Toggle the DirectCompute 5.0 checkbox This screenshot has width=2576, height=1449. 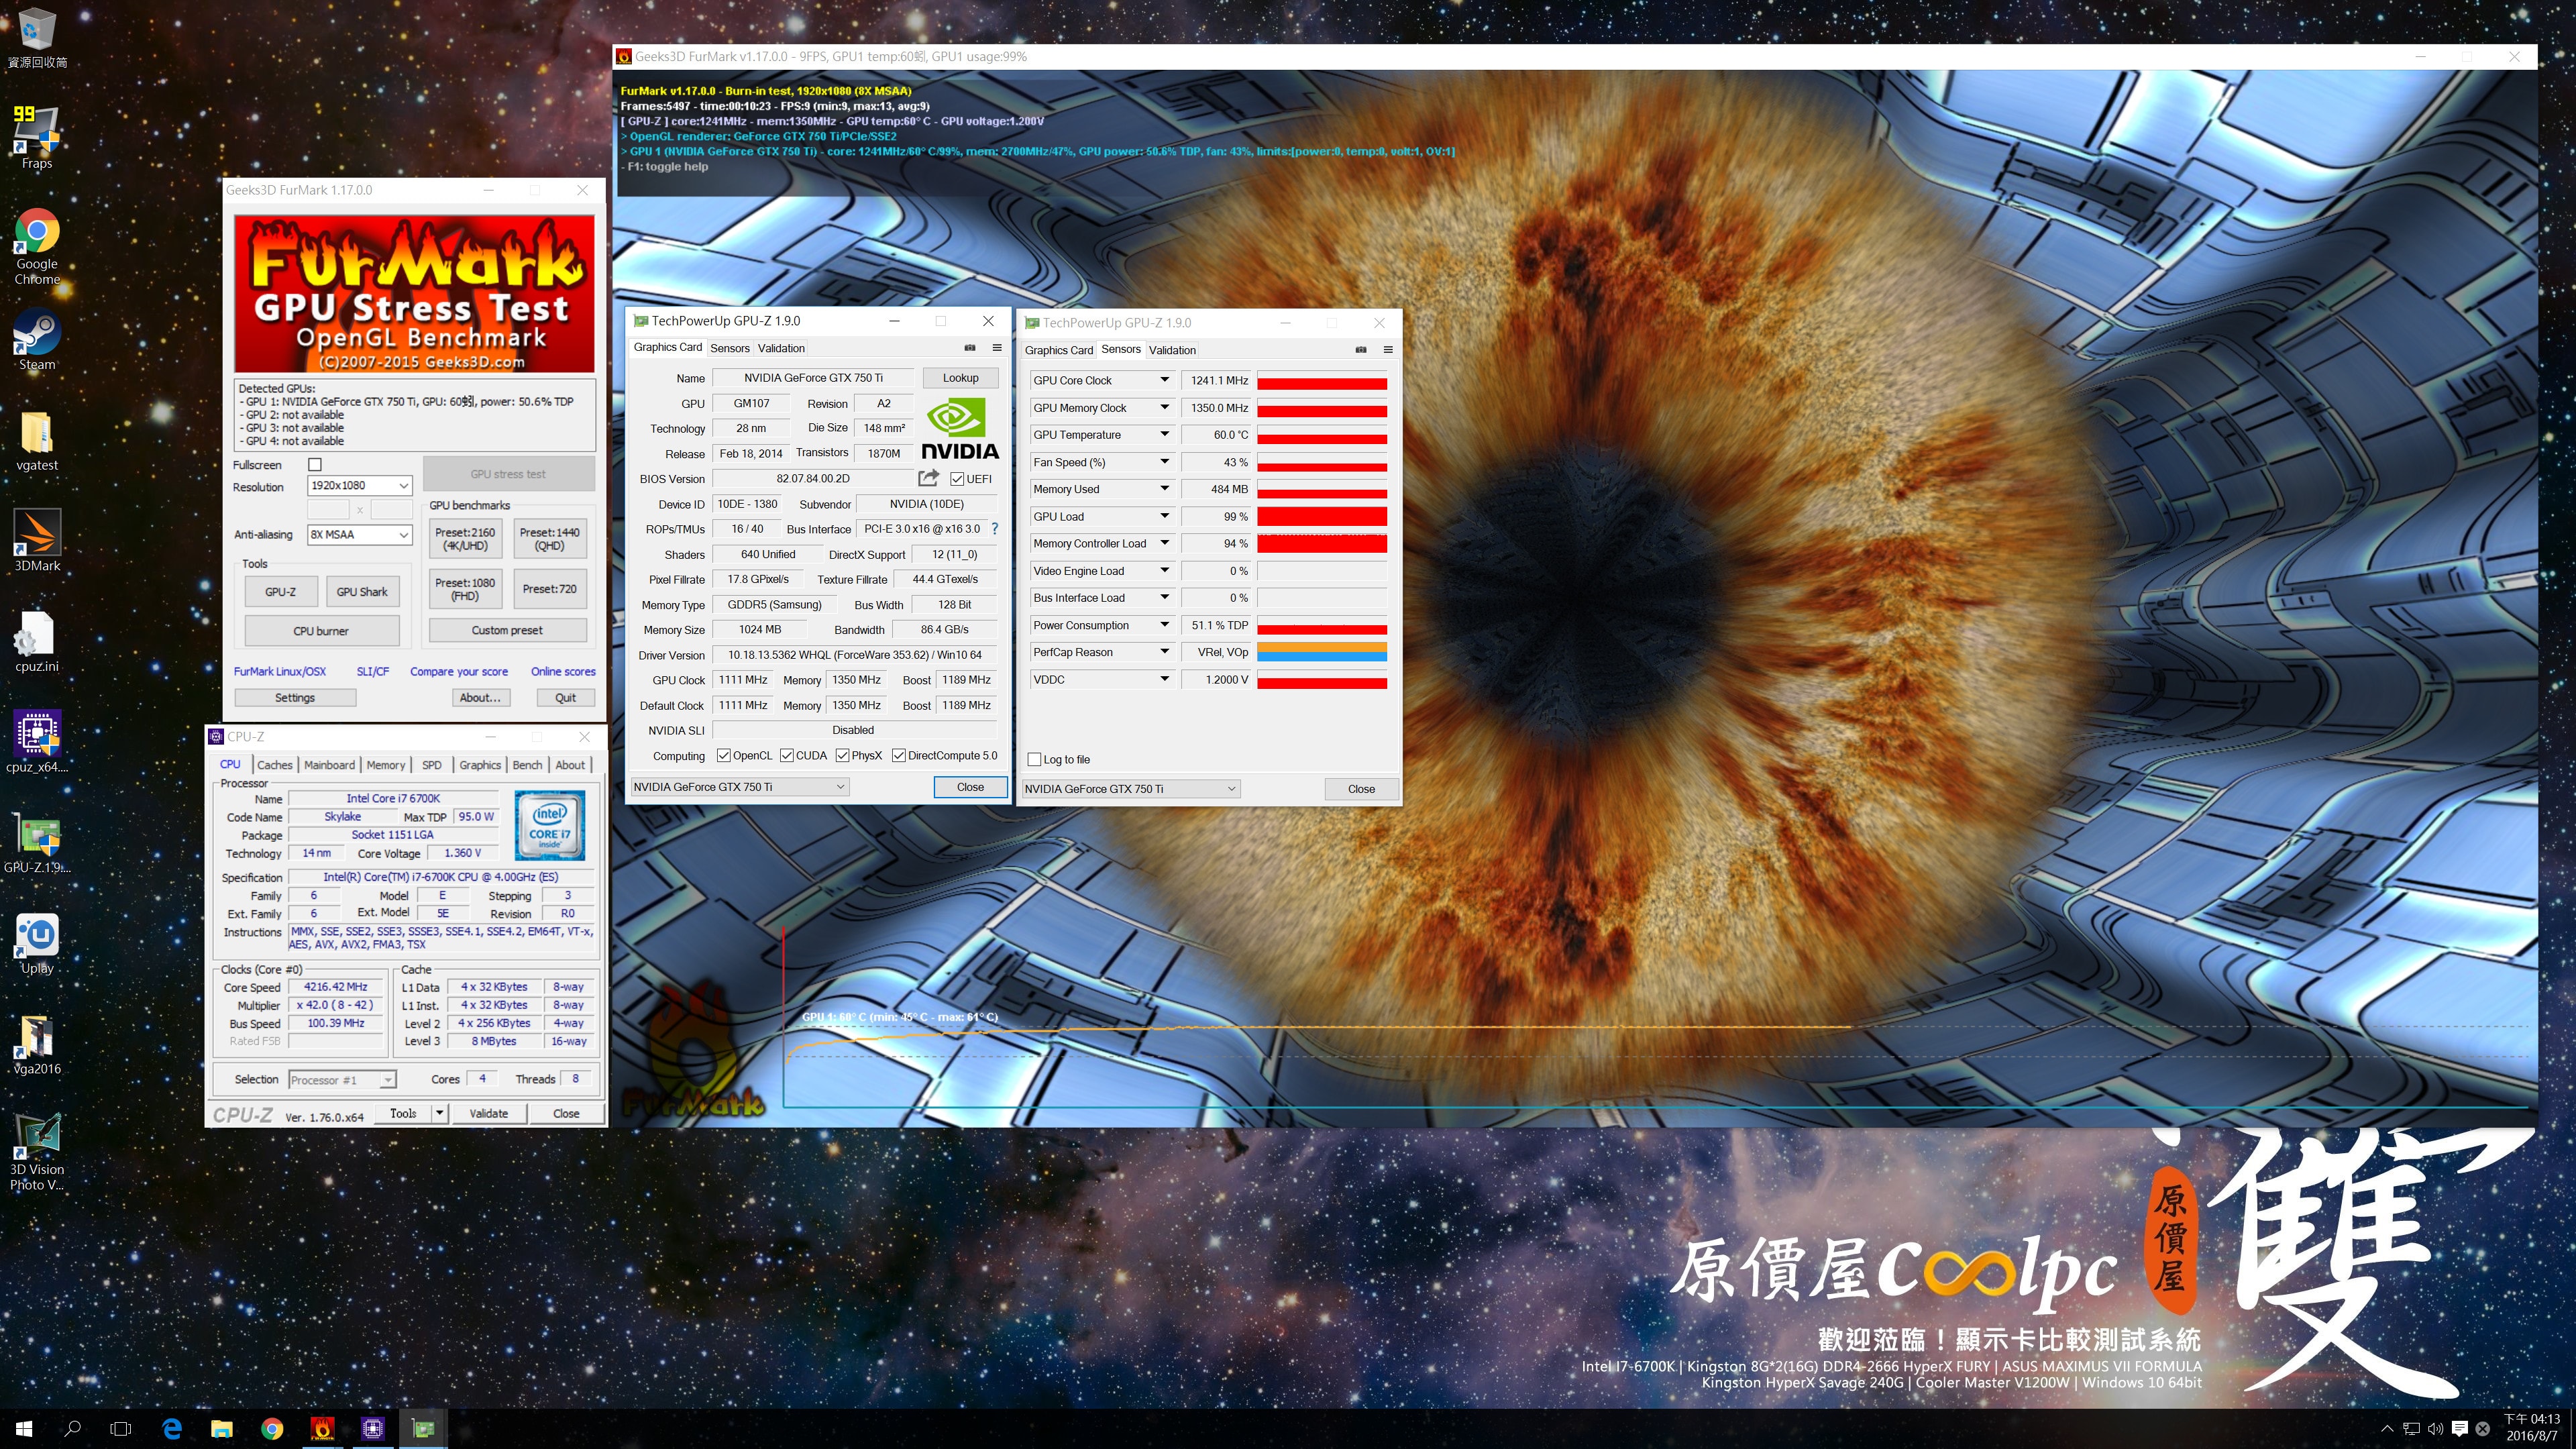click(x=899, y=756)
